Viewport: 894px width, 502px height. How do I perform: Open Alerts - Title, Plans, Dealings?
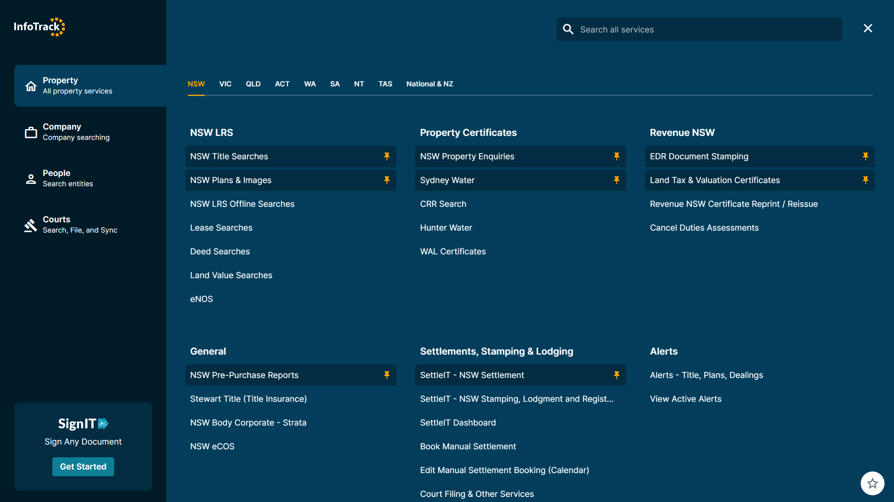tap(706, 375)
